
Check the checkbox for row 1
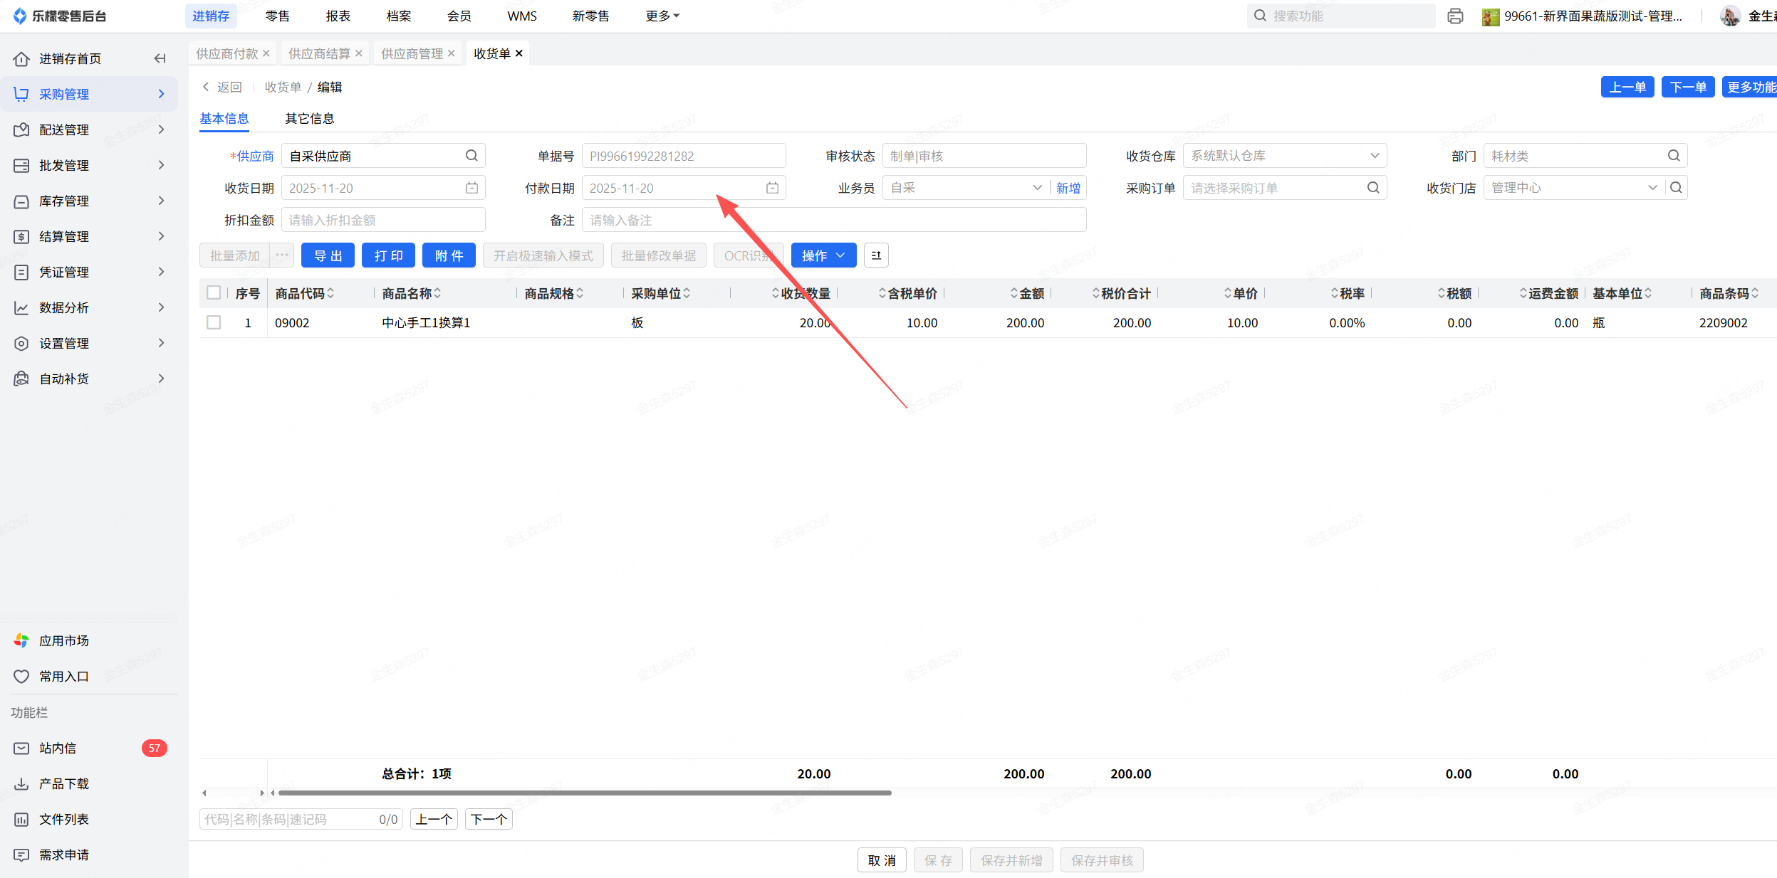(x=214, y=323)
